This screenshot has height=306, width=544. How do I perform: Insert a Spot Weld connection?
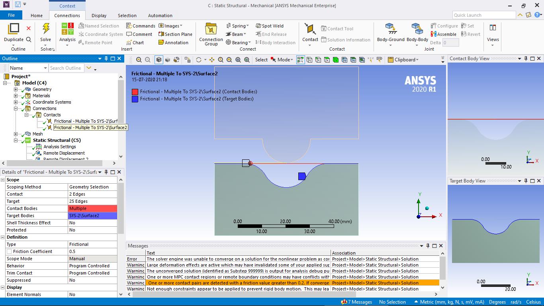(269, 25)
